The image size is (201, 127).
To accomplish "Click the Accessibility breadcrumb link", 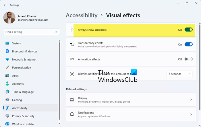I will coord(82,15).
